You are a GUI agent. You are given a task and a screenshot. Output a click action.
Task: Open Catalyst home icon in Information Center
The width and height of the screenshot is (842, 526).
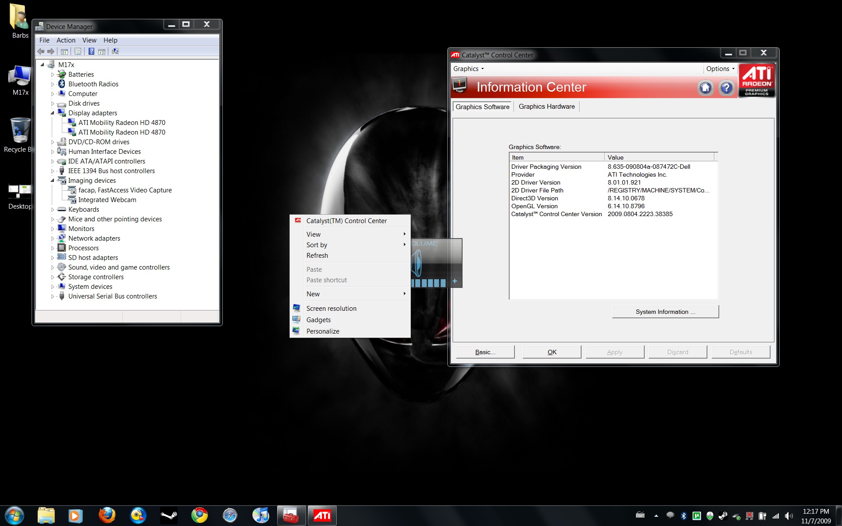(x=705, y=88)
